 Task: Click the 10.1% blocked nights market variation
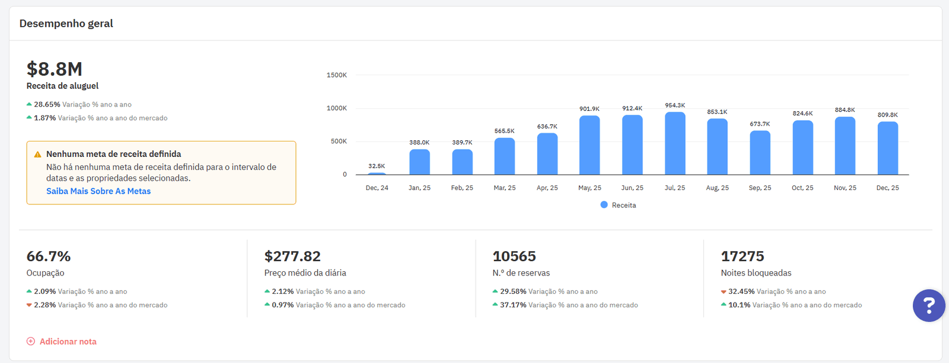740,306
